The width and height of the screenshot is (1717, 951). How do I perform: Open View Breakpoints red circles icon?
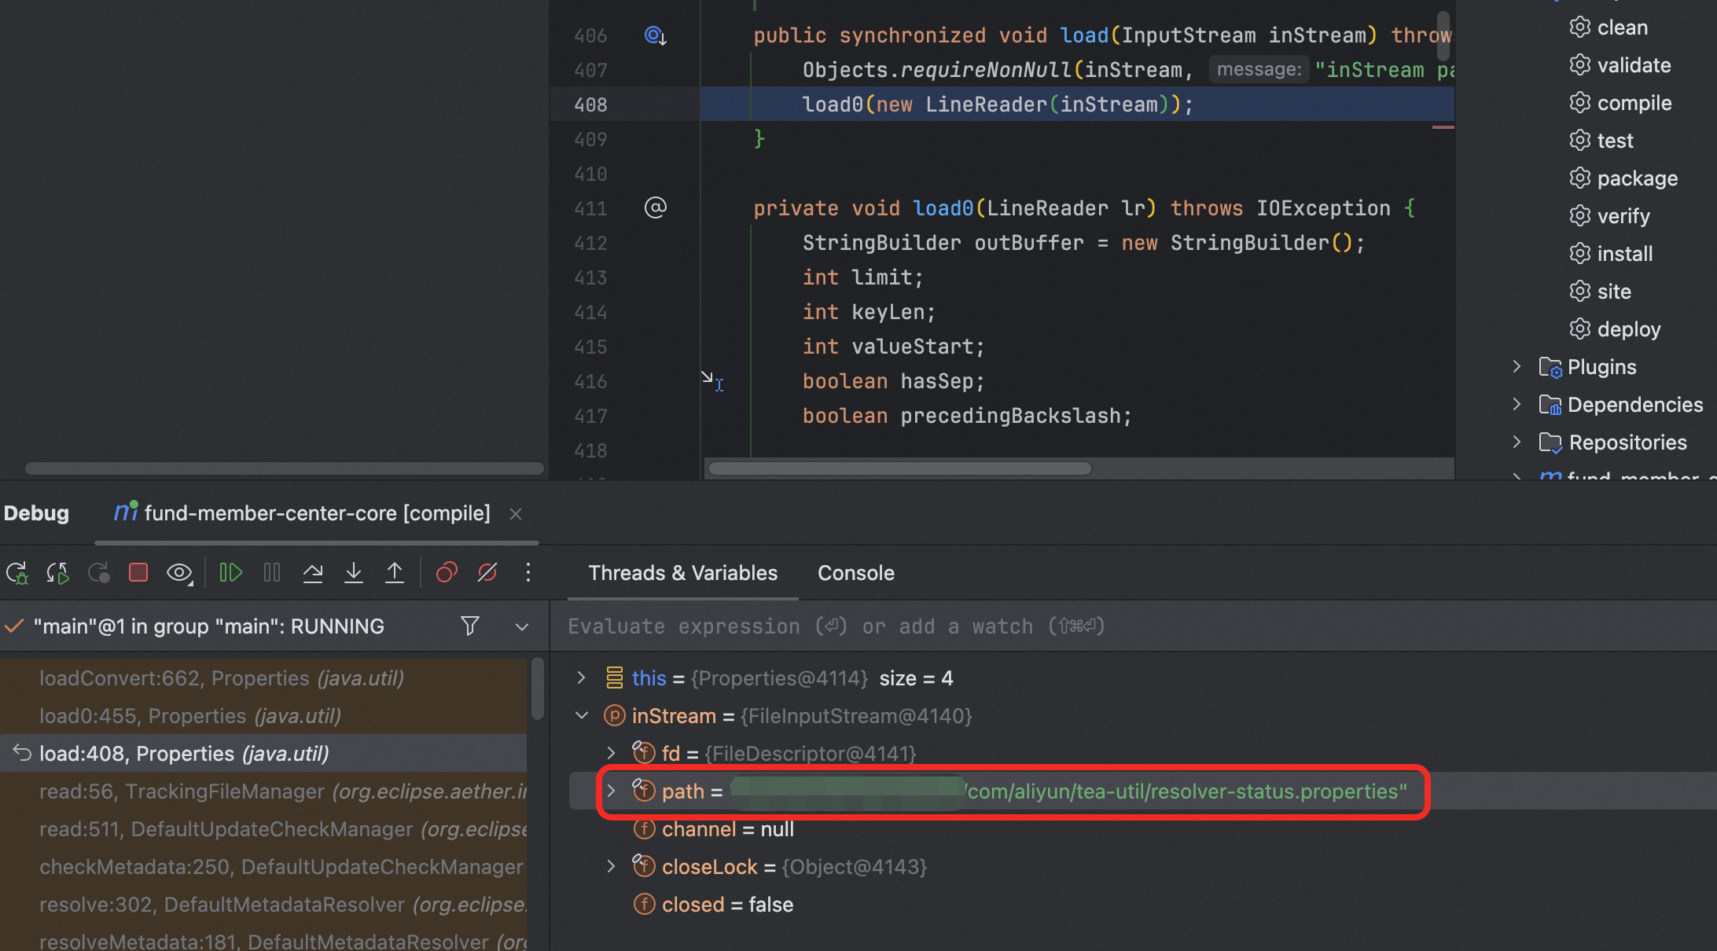pyautogui.click(x=447, y=573)
